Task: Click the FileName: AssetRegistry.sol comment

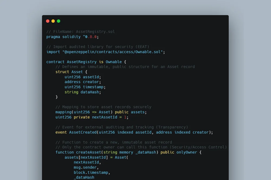Action: (80, 32)
